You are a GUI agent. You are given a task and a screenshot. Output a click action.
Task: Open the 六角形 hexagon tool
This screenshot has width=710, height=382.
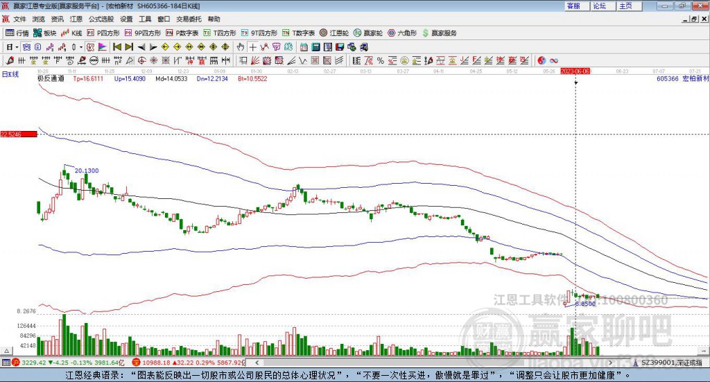click(402, 33)
